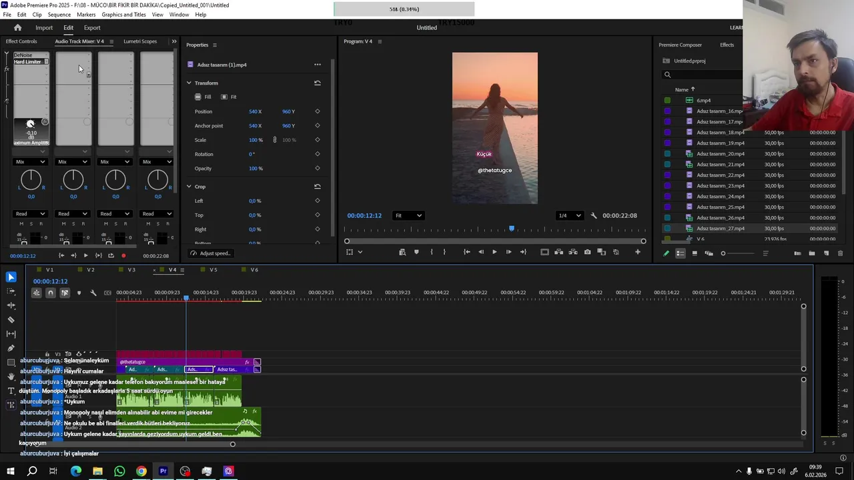Switch Project panel to icon view
Screen dimensions: 854x480
tap(695, 253)
